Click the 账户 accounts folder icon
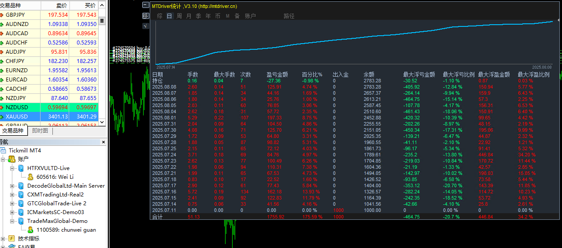 click(12, 159)
